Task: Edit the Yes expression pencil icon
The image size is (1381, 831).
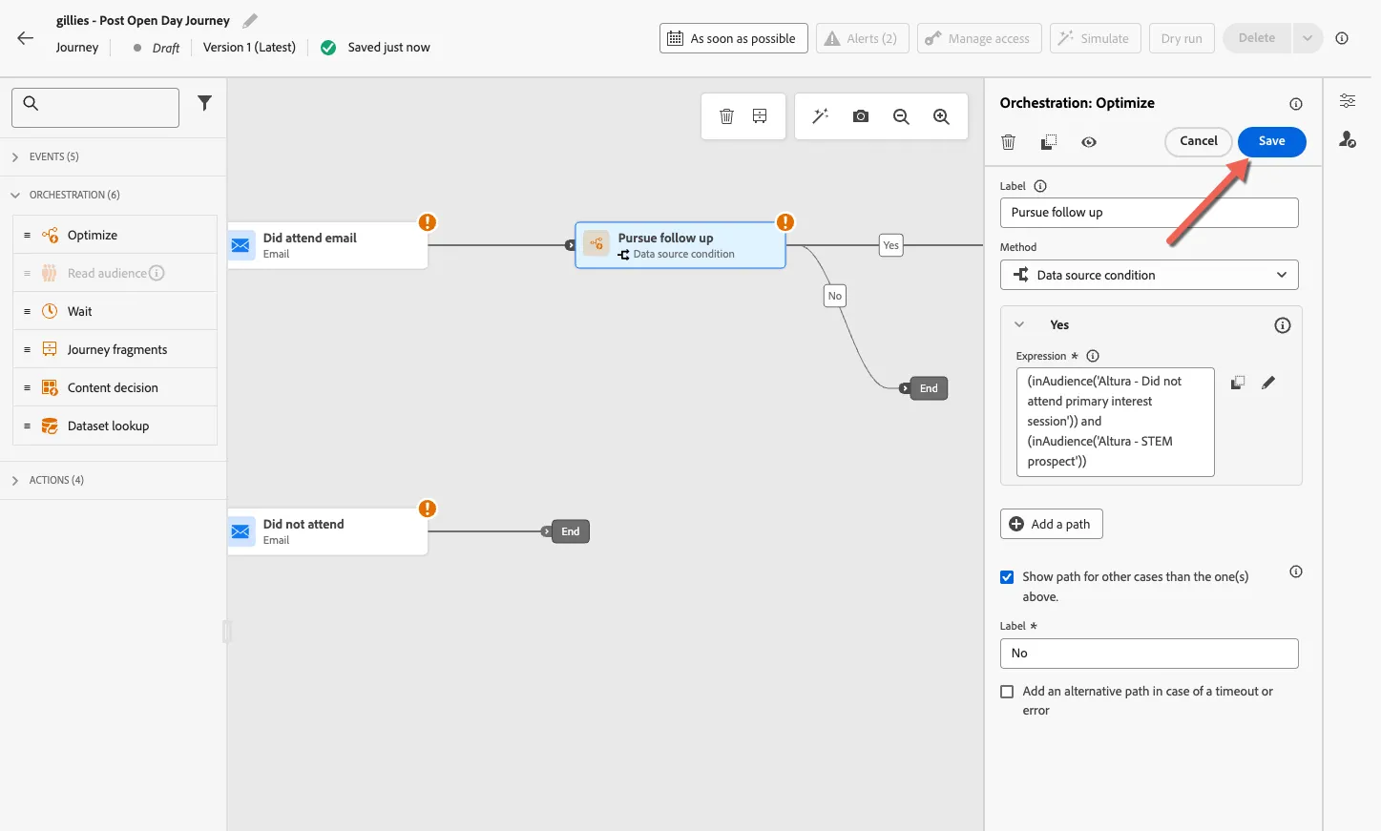Action: click(1268, 383)
